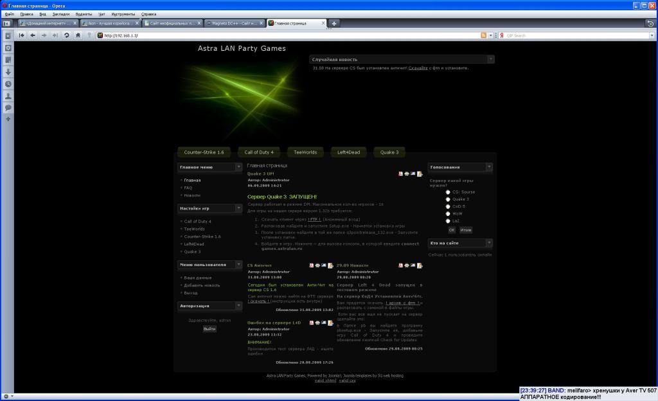Close the Главная страница tab
This screenshot has width=658, height=401.
pyautogui.click(x=323, y=24)
